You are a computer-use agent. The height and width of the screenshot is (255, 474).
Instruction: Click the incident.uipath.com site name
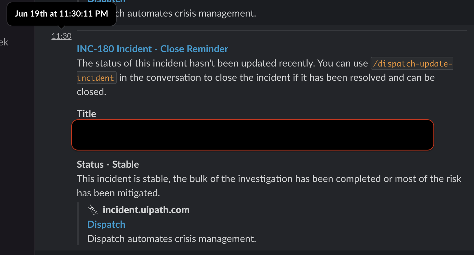pyautogui.click(x=146, y=209)
